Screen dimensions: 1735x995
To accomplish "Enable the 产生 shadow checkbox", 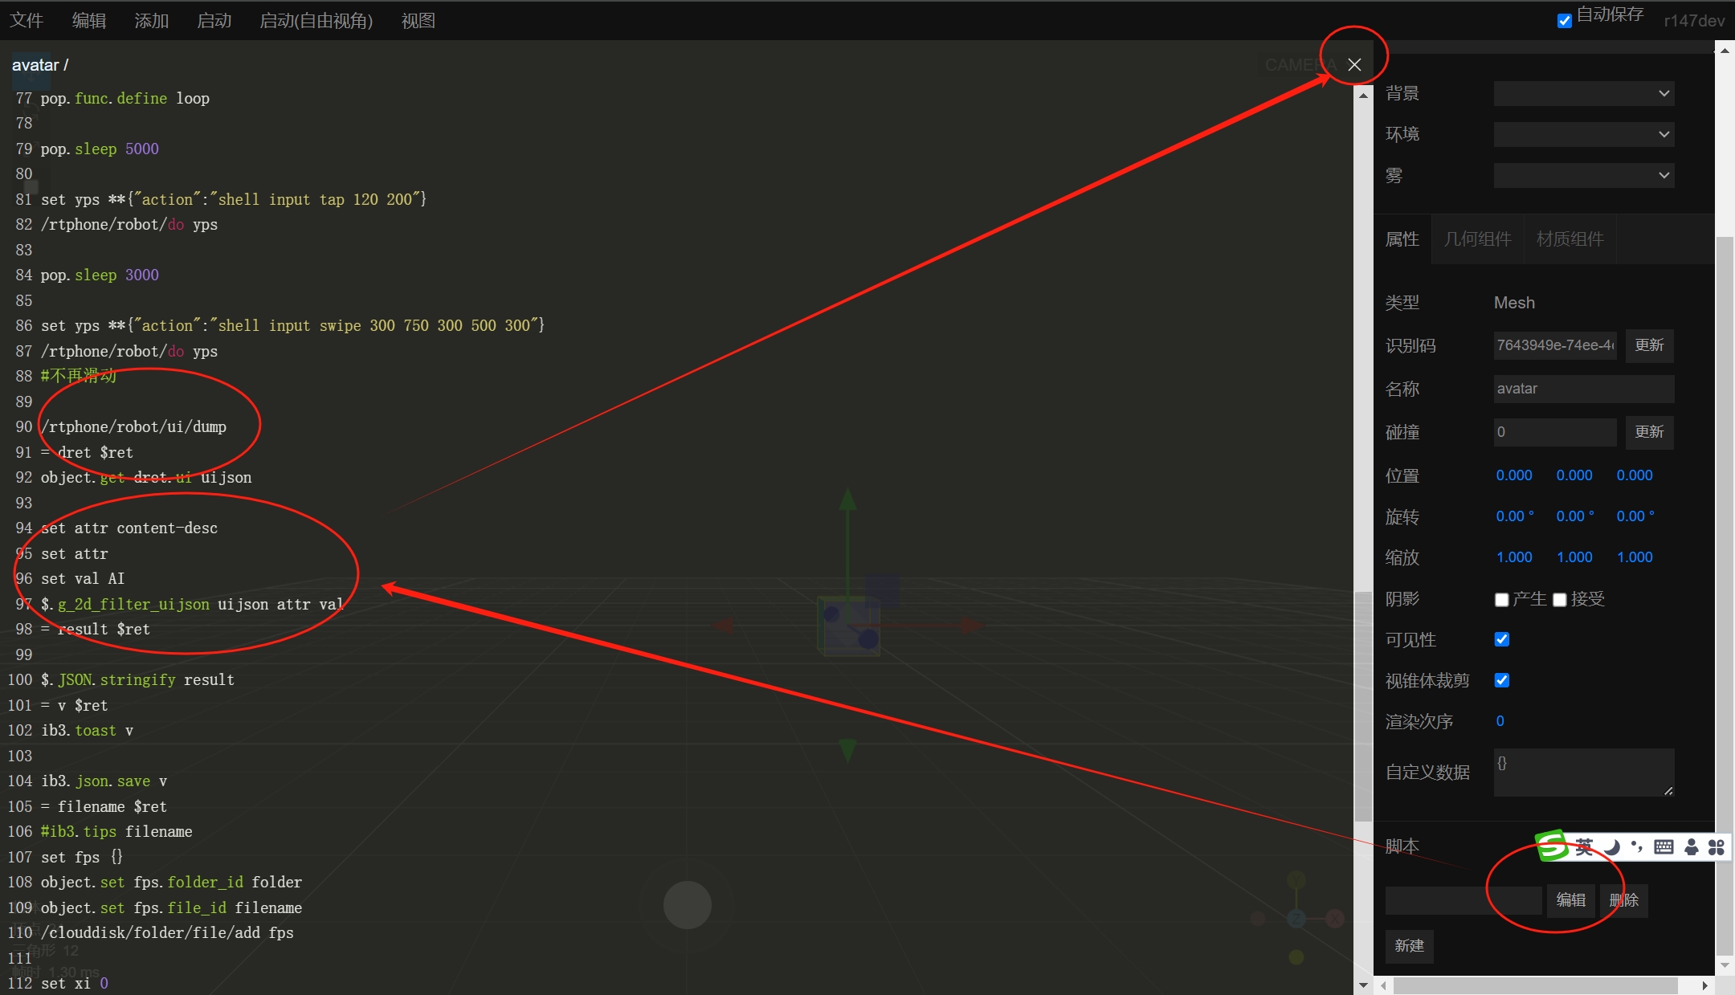I will pos(1501,599).
